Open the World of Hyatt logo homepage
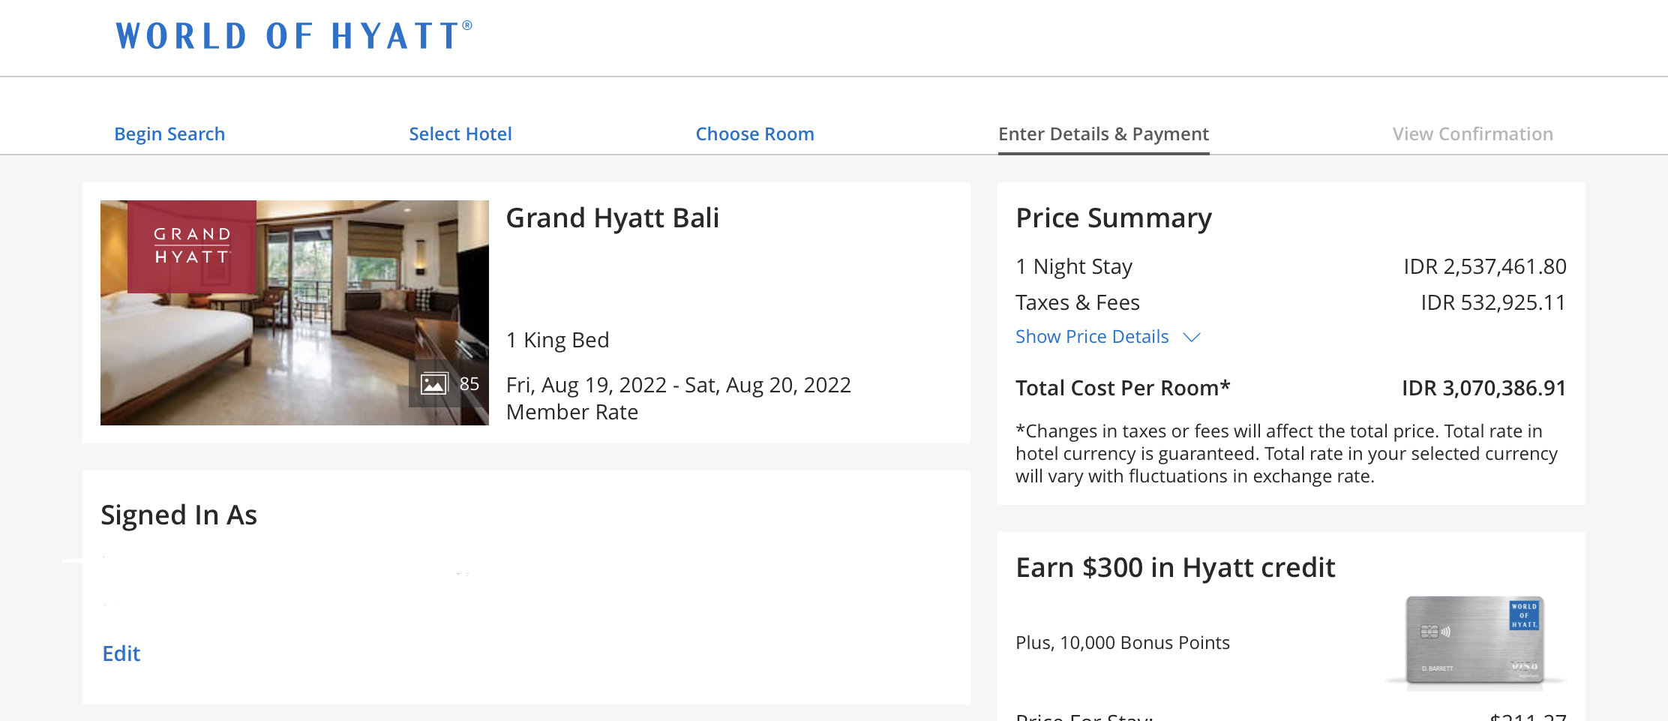Viewport: 1668px width, 721px height. [x=293, y=35]
